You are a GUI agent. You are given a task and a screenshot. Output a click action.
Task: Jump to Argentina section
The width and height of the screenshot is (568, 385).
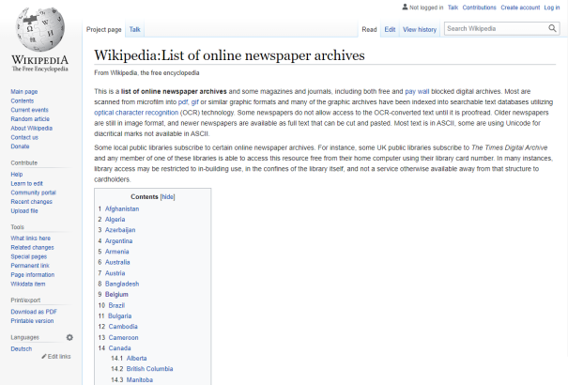pos(118,240)
